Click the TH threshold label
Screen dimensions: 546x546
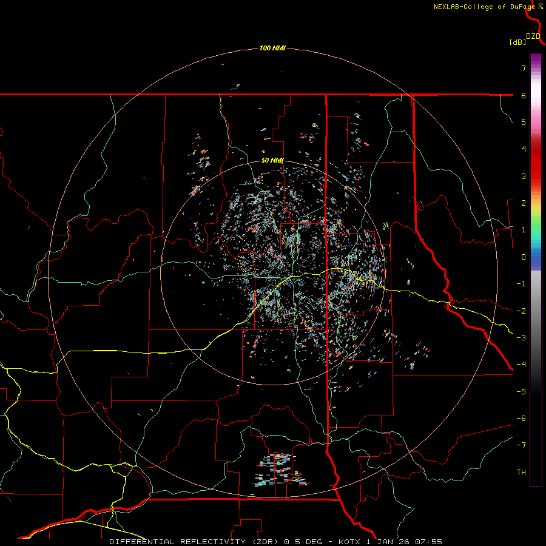[x=521, y=473]
